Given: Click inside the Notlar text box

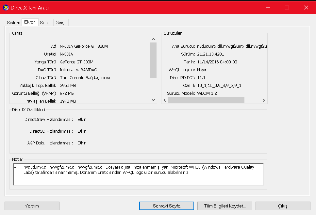Looking at the screenshot, I should (139, 174).
